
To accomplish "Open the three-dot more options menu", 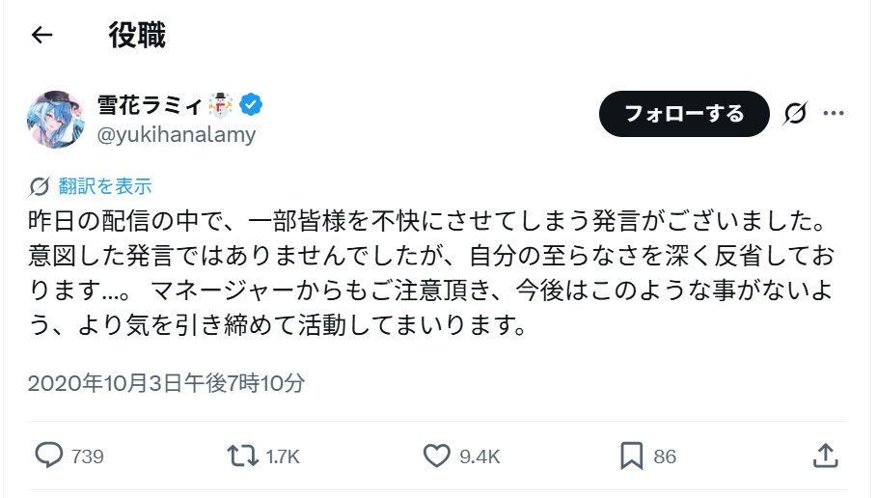I will pyautogui.click(x=833, y=114).
